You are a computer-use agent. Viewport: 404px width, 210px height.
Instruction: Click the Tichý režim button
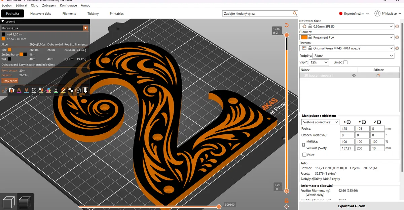click(x=10, y=81)
